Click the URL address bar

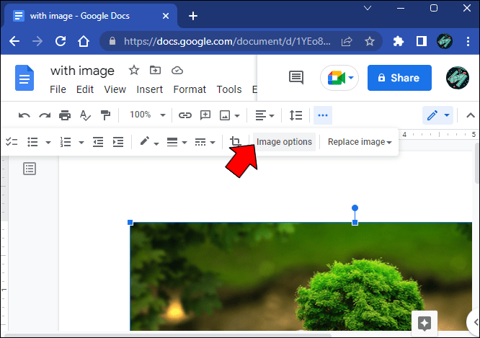pyautogui.click(x=227, y=41)
